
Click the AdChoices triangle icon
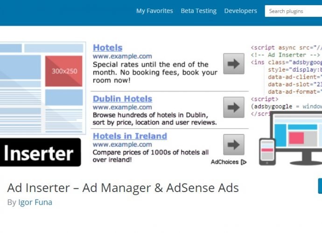tap(244, 162)
